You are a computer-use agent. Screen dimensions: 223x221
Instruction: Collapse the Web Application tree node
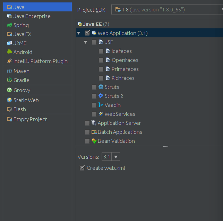[79, 33]
